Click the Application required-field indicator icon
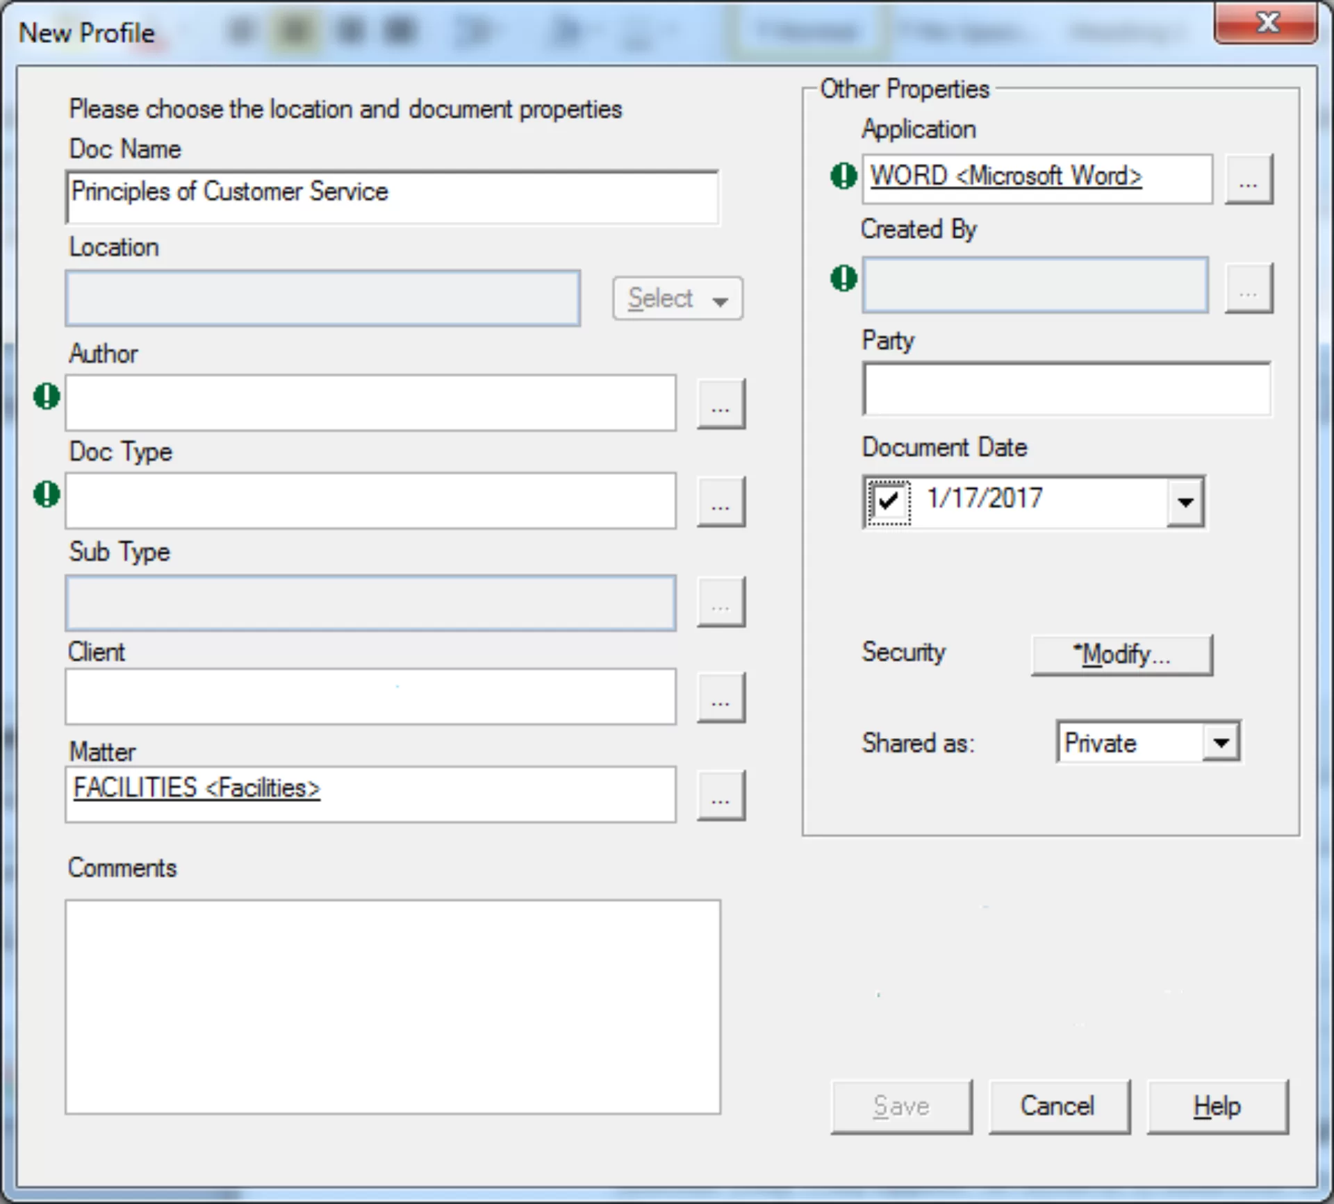The image size is (1334, 1204). point(844,176)
